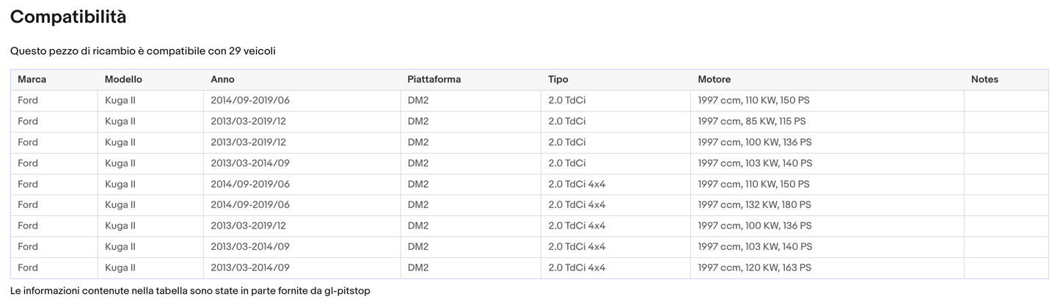Image resolution: width=1060 pixels, height=307 pixels.
Task: Click the Tipo column header
Action: coord(558,79)
